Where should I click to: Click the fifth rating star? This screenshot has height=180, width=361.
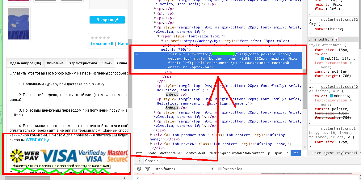pos(108,38)
